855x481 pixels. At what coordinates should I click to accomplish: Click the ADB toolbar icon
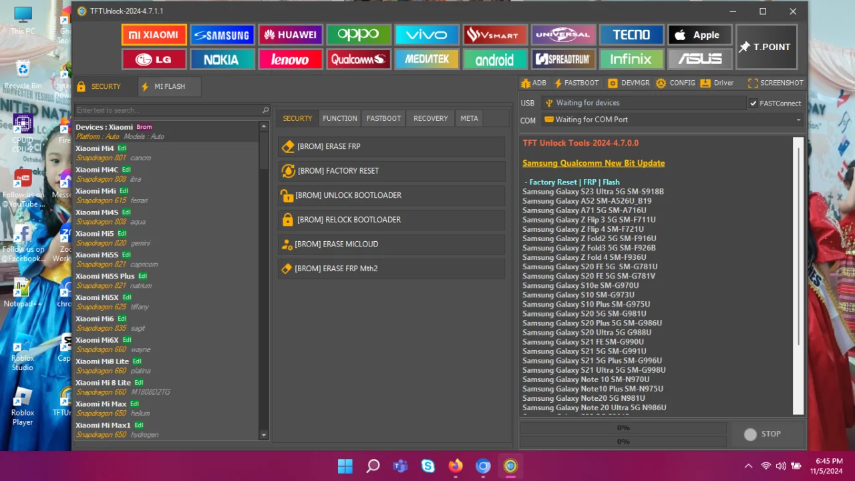click(x=534, y=83)
